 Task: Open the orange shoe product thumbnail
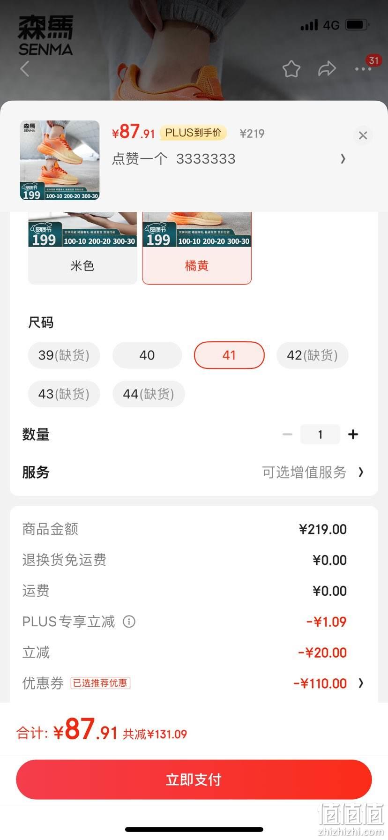pos(60,160)
